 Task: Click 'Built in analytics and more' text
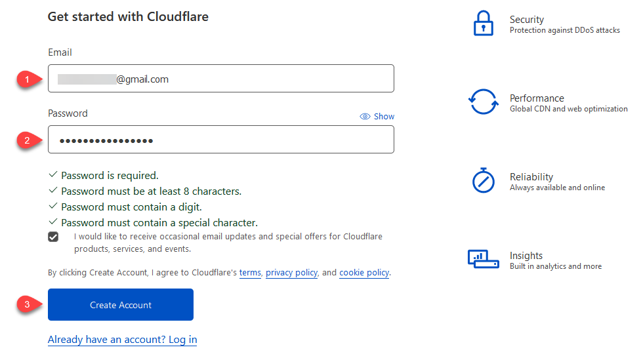pyautogui.click(x=556, y=266)
